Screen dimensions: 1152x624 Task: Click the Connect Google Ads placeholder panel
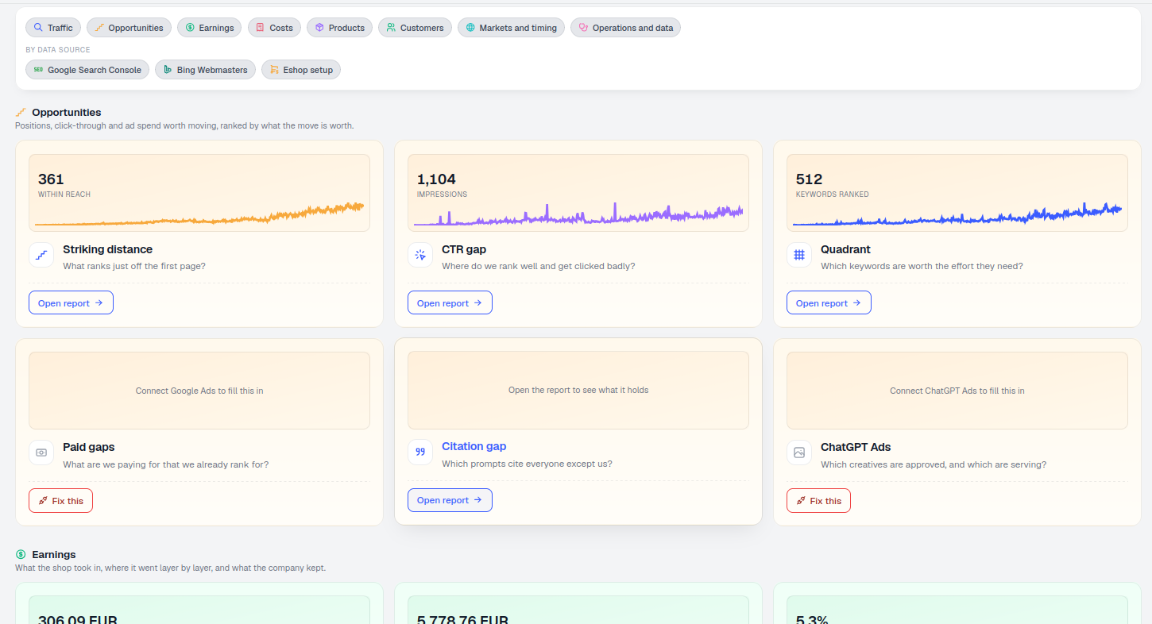pos(199,391)
